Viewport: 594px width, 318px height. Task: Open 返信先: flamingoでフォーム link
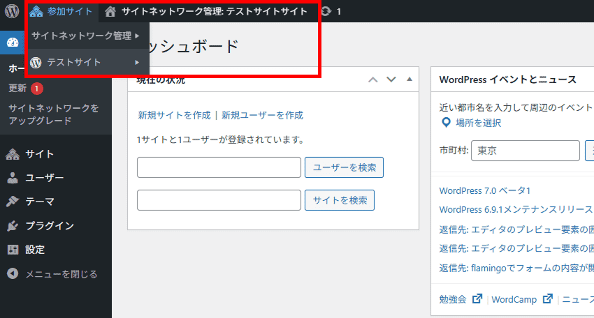point(516,268)
